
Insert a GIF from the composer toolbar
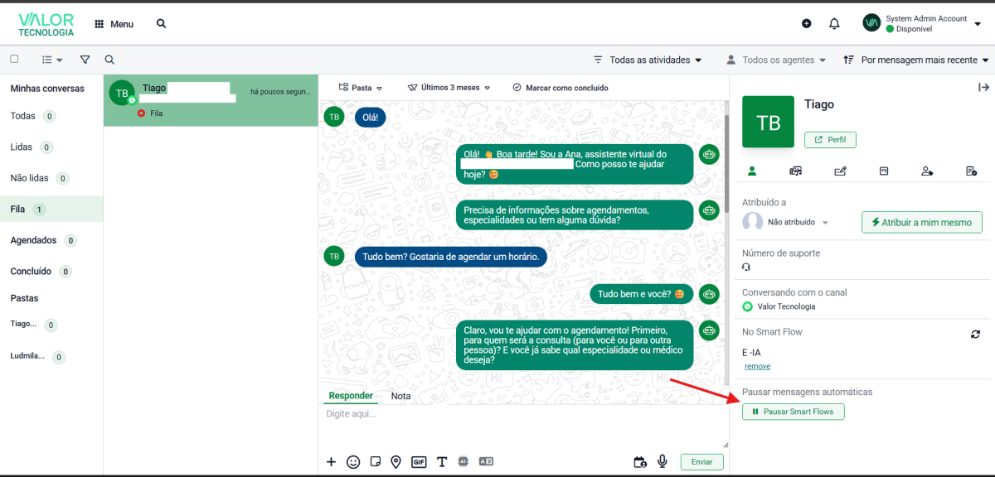419,462
